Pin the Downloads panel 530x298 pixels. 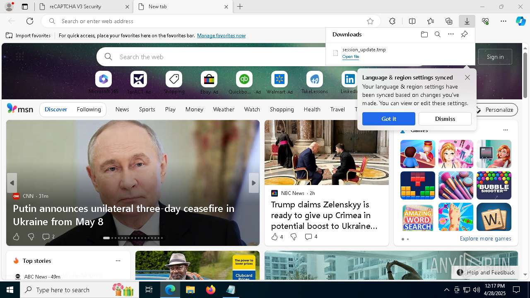tap(464, 34)
